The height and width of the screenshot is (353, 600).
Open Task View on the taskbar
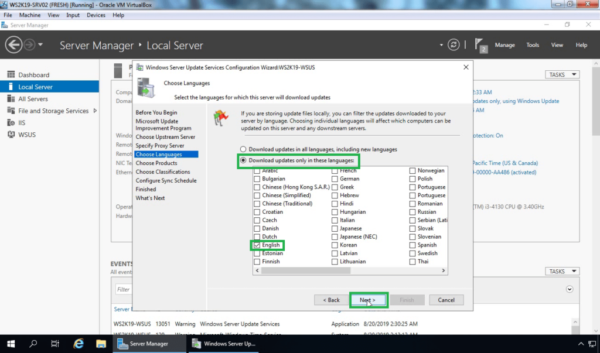point(55,344)
